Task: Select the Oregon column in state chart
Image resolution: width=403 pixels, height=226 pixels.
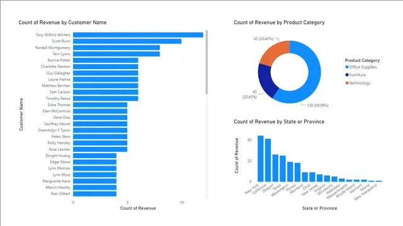Action: coord(276,168)
